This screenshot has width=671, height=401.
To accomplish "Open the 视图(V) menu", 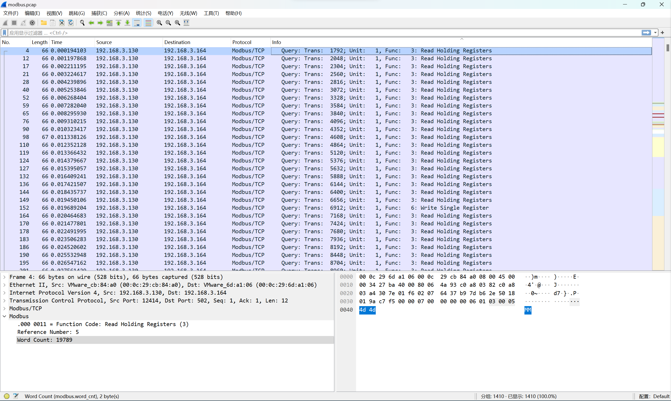I will pyautogui.click(x=54, y=13).
